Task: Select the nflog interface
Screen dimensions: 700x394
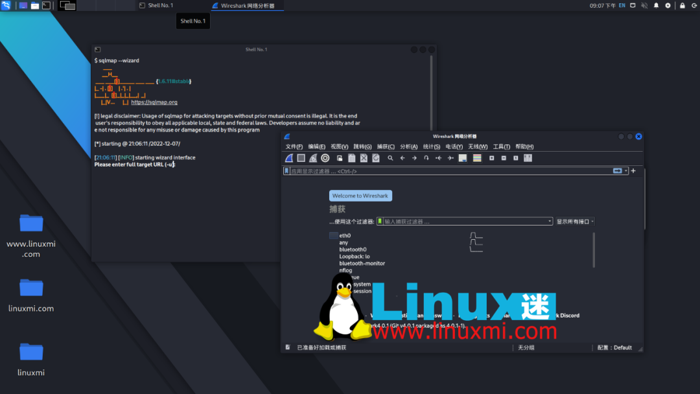Action: pos(345,270)
